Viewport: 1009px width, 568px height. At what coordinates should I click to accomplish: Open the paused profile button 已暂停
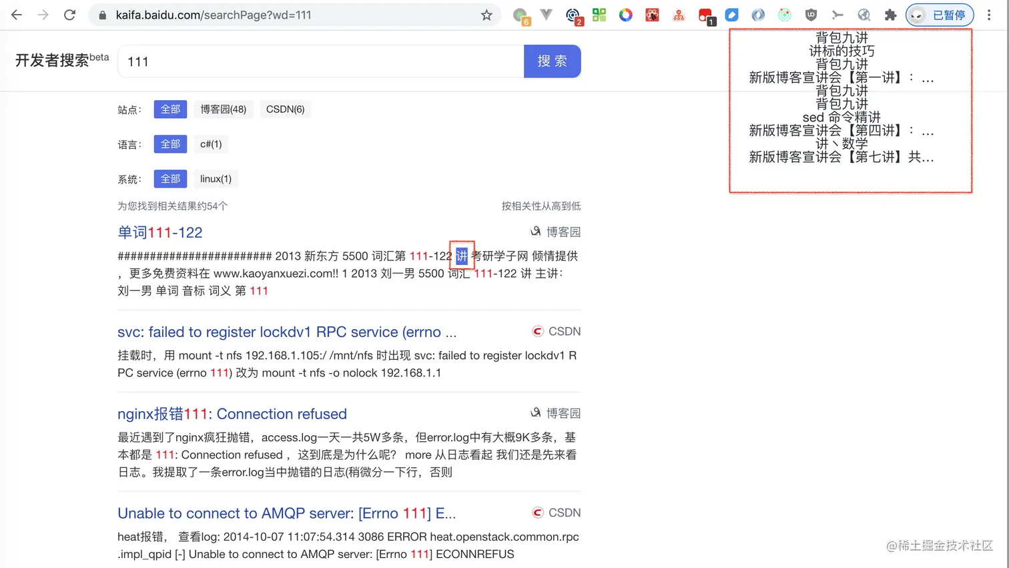point(940,15)
